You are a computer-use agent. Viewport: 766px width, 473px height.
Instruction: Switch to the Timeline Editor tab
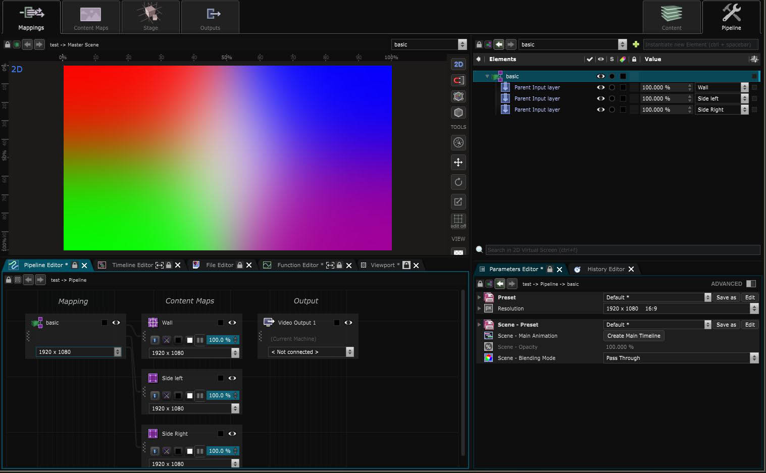pos(132,265)
